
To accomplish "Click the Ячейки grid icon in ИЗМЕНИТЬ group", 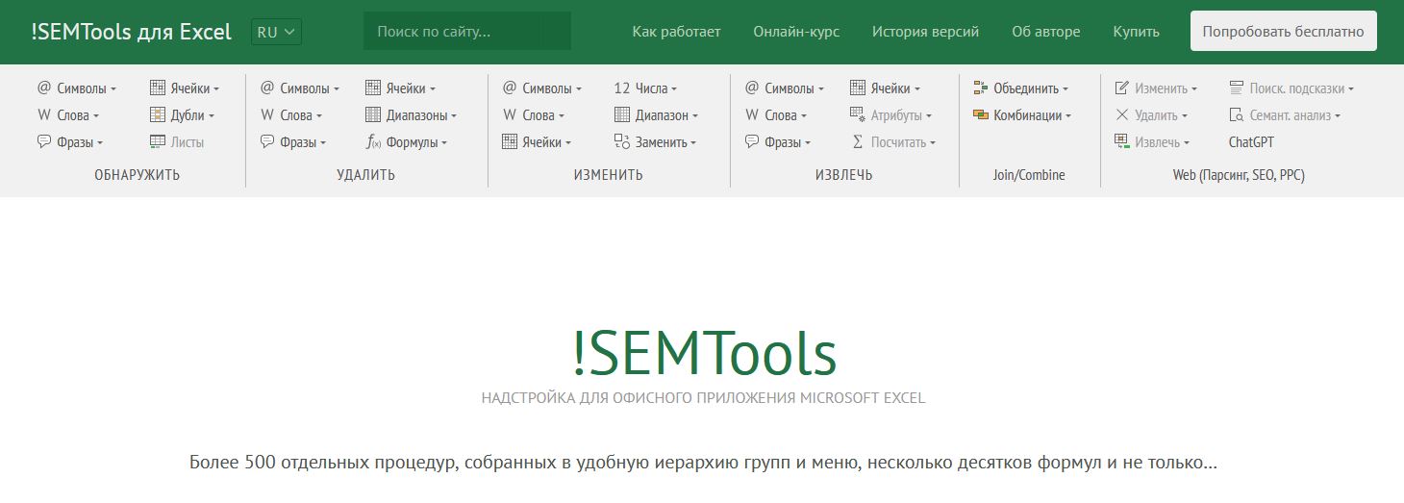I will pyautogui.click(x=510, y=142).
